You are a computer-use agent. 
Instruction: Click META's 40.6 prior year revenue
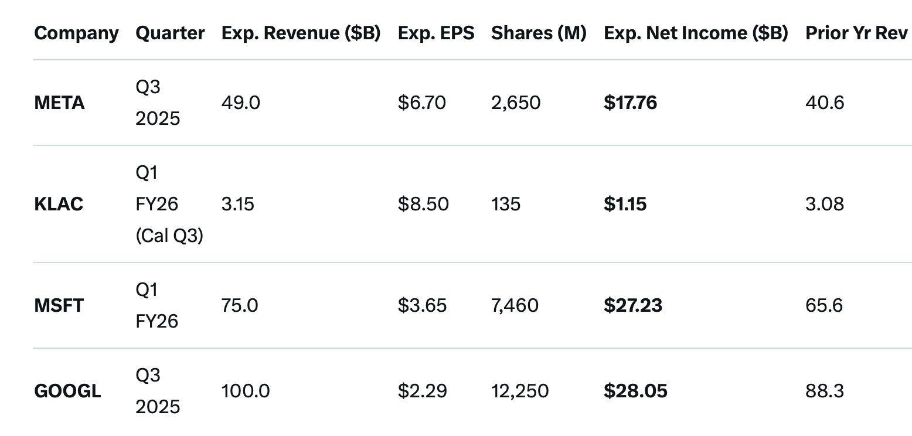(x=825, y=103)
